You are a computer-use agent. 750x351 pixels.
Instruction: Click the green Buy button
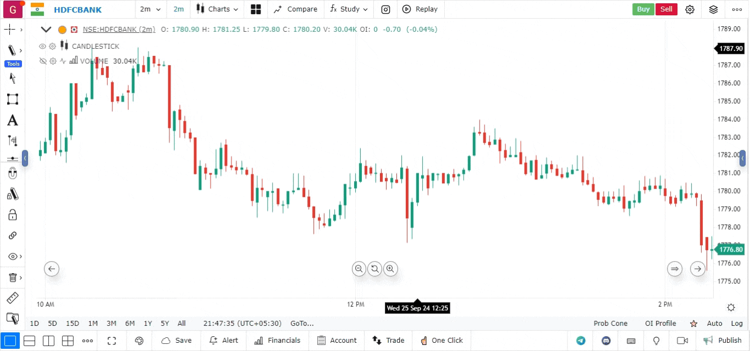click(x=643, y=9)
